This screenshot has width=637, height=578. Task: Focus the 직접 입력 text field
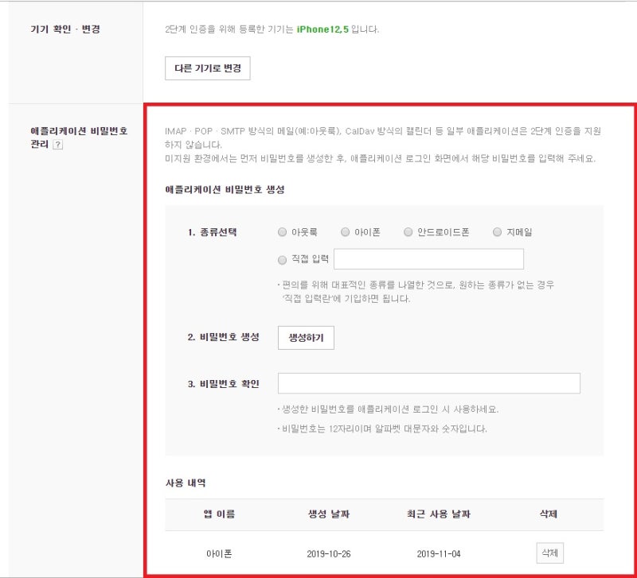pyautogui.click(x=428, y=259)
